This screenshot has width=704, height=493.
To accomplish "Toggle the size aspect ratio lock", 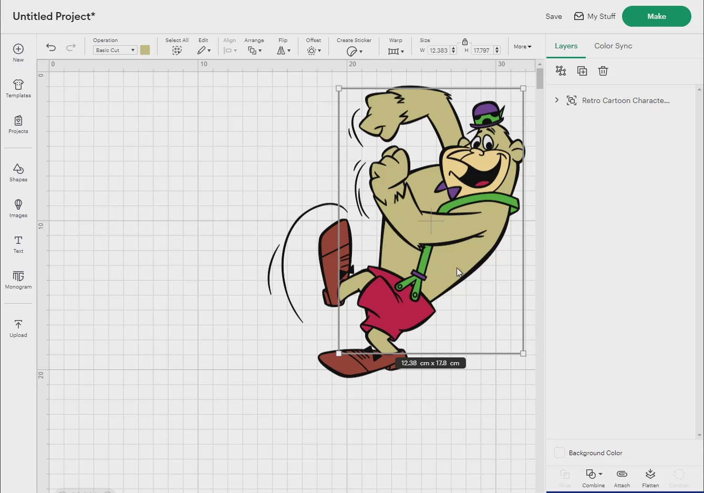I will (465, 42).
